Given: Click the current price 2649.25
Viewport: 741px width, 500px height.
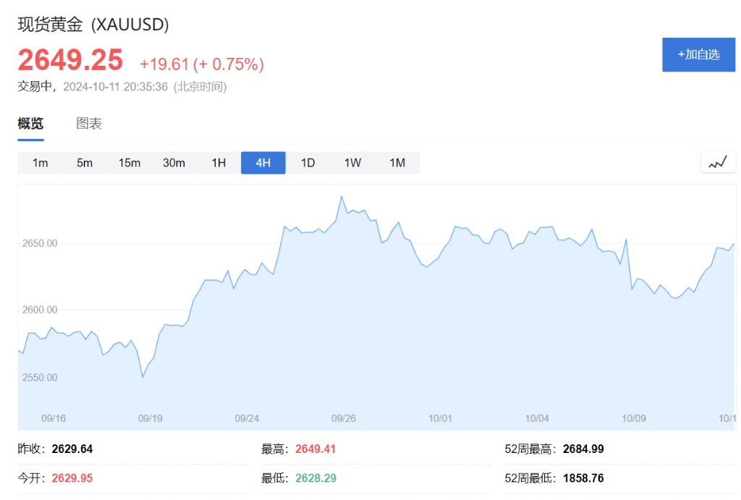Looking at the screenshot, I should tap(70, 60).
